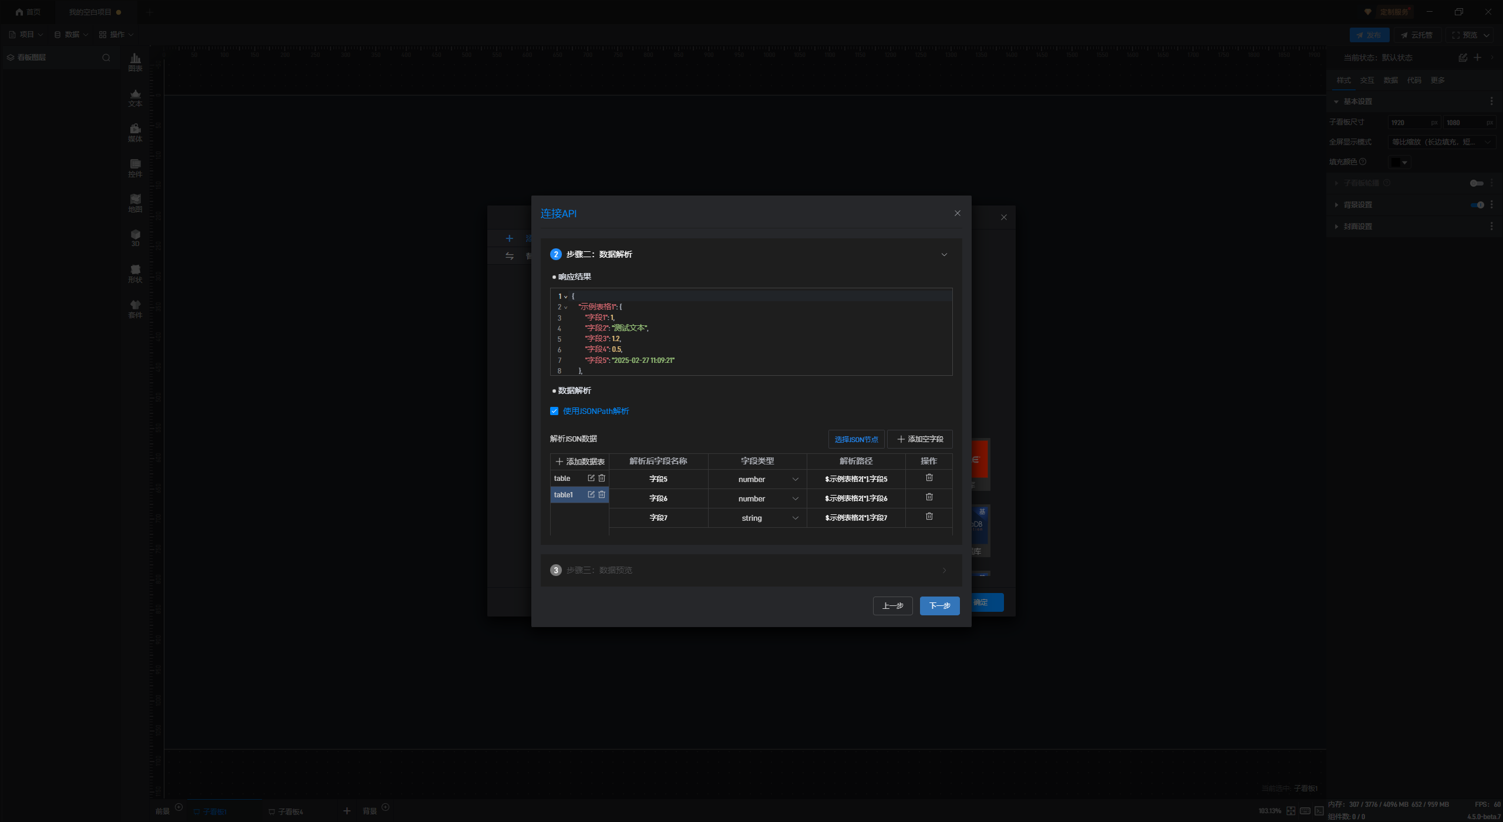Delete the table data table

(602, 478)
